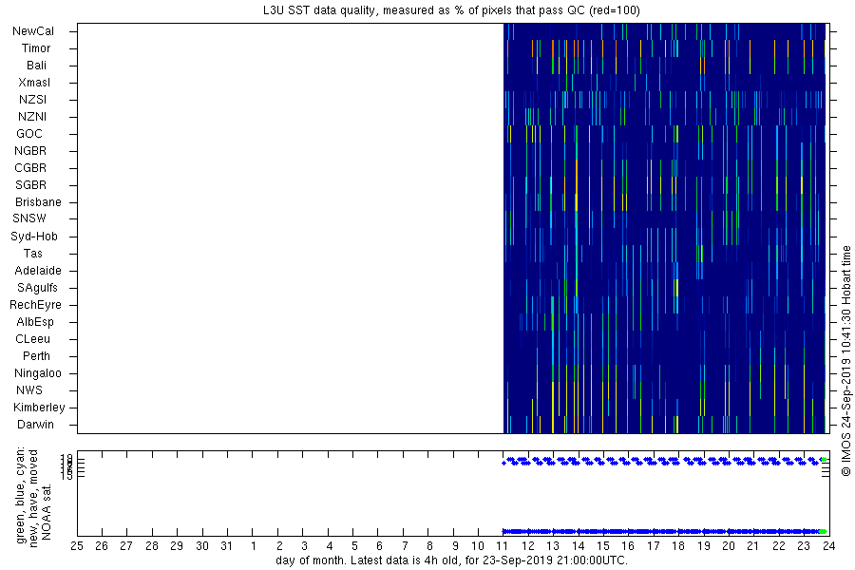Click day 11 on the x-axis
855x570 pixels.
pyautogui.click(x=503, y=546)
